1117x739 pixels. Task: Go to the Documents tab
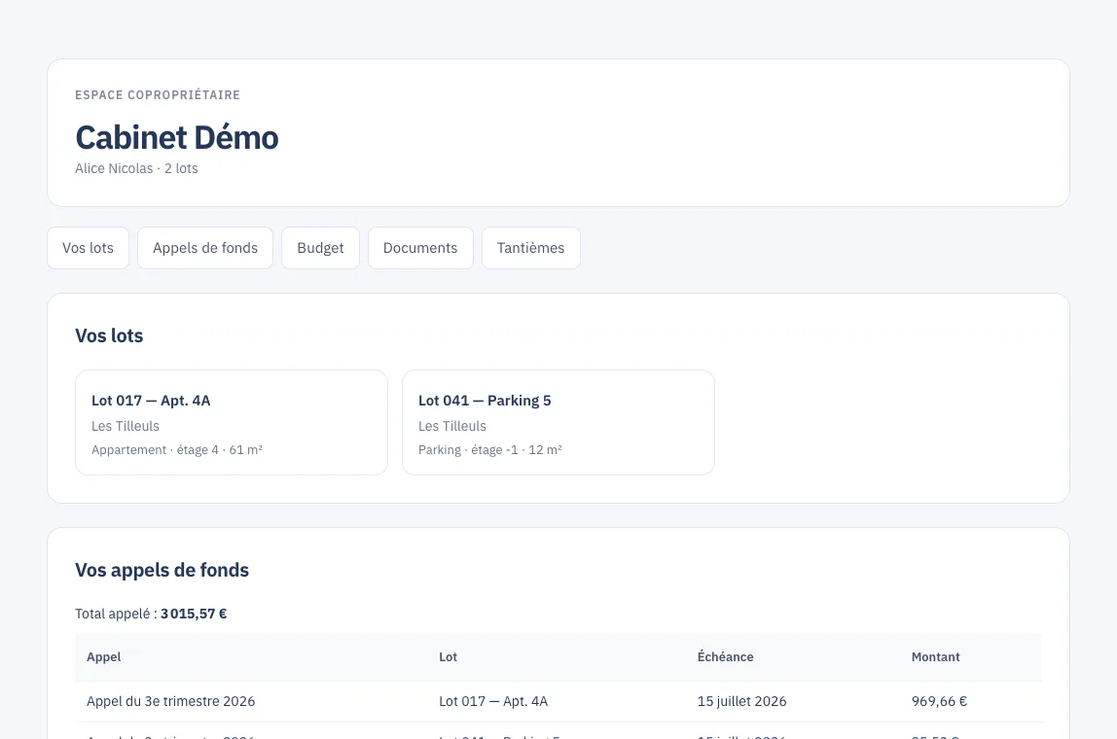420,248
